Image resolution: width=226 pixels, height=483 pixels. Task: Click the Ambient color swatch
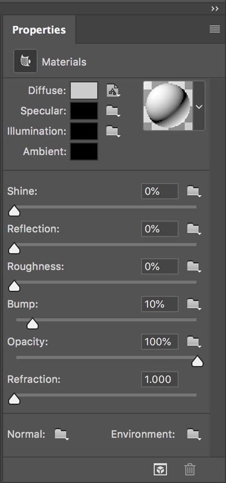(x=84, y=152)
